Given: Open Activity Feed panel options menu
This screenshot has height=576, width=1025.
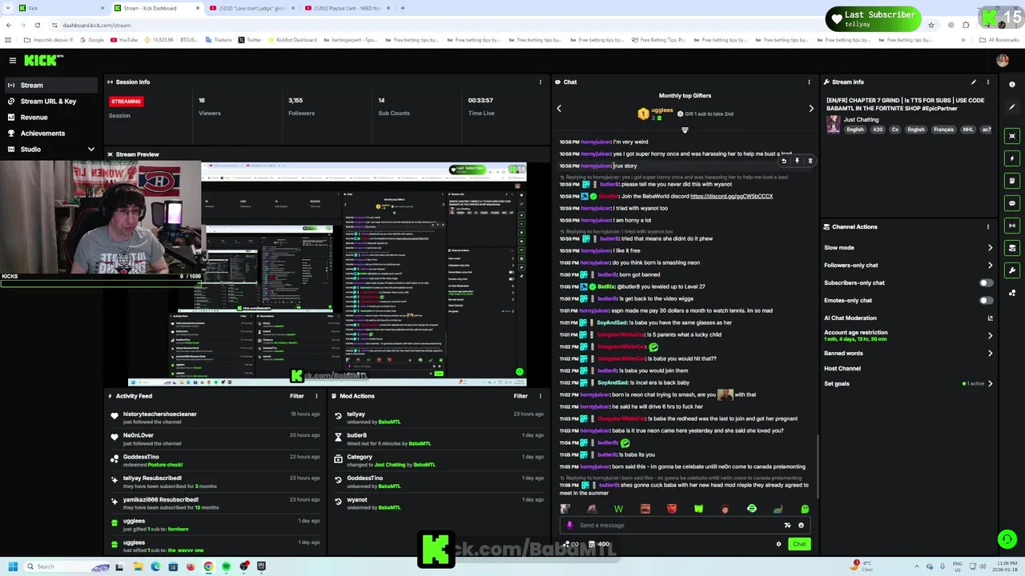Looking at the screenshot, I should pos(316,396).
